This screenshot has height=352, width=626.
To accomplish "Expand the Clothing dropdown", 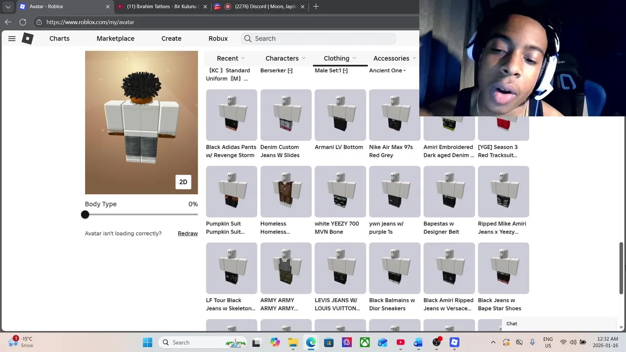I will (340, 58).
